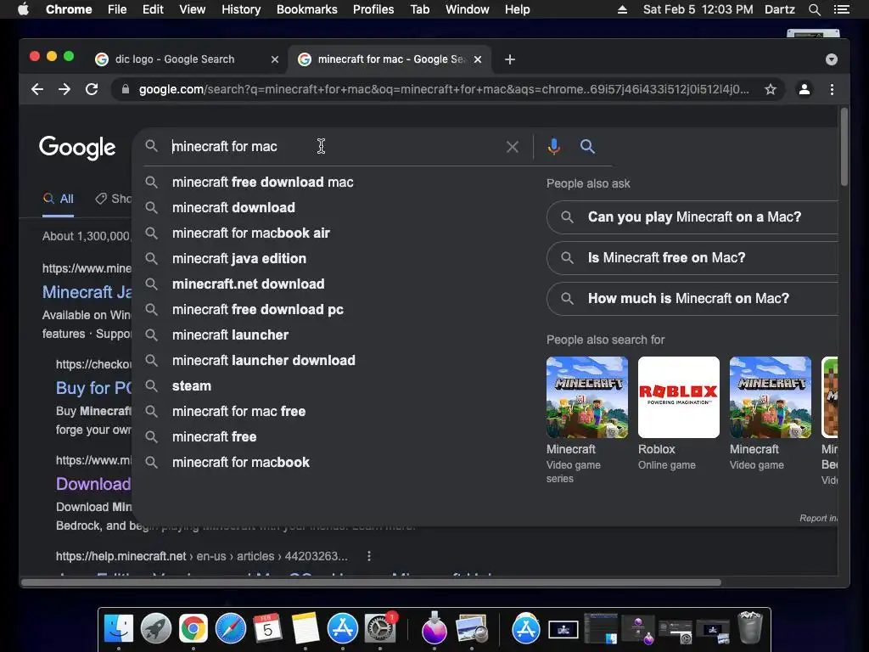Open the Profiles menu
The width and height of the screenshot is (869, 652).
coord(373,9)
